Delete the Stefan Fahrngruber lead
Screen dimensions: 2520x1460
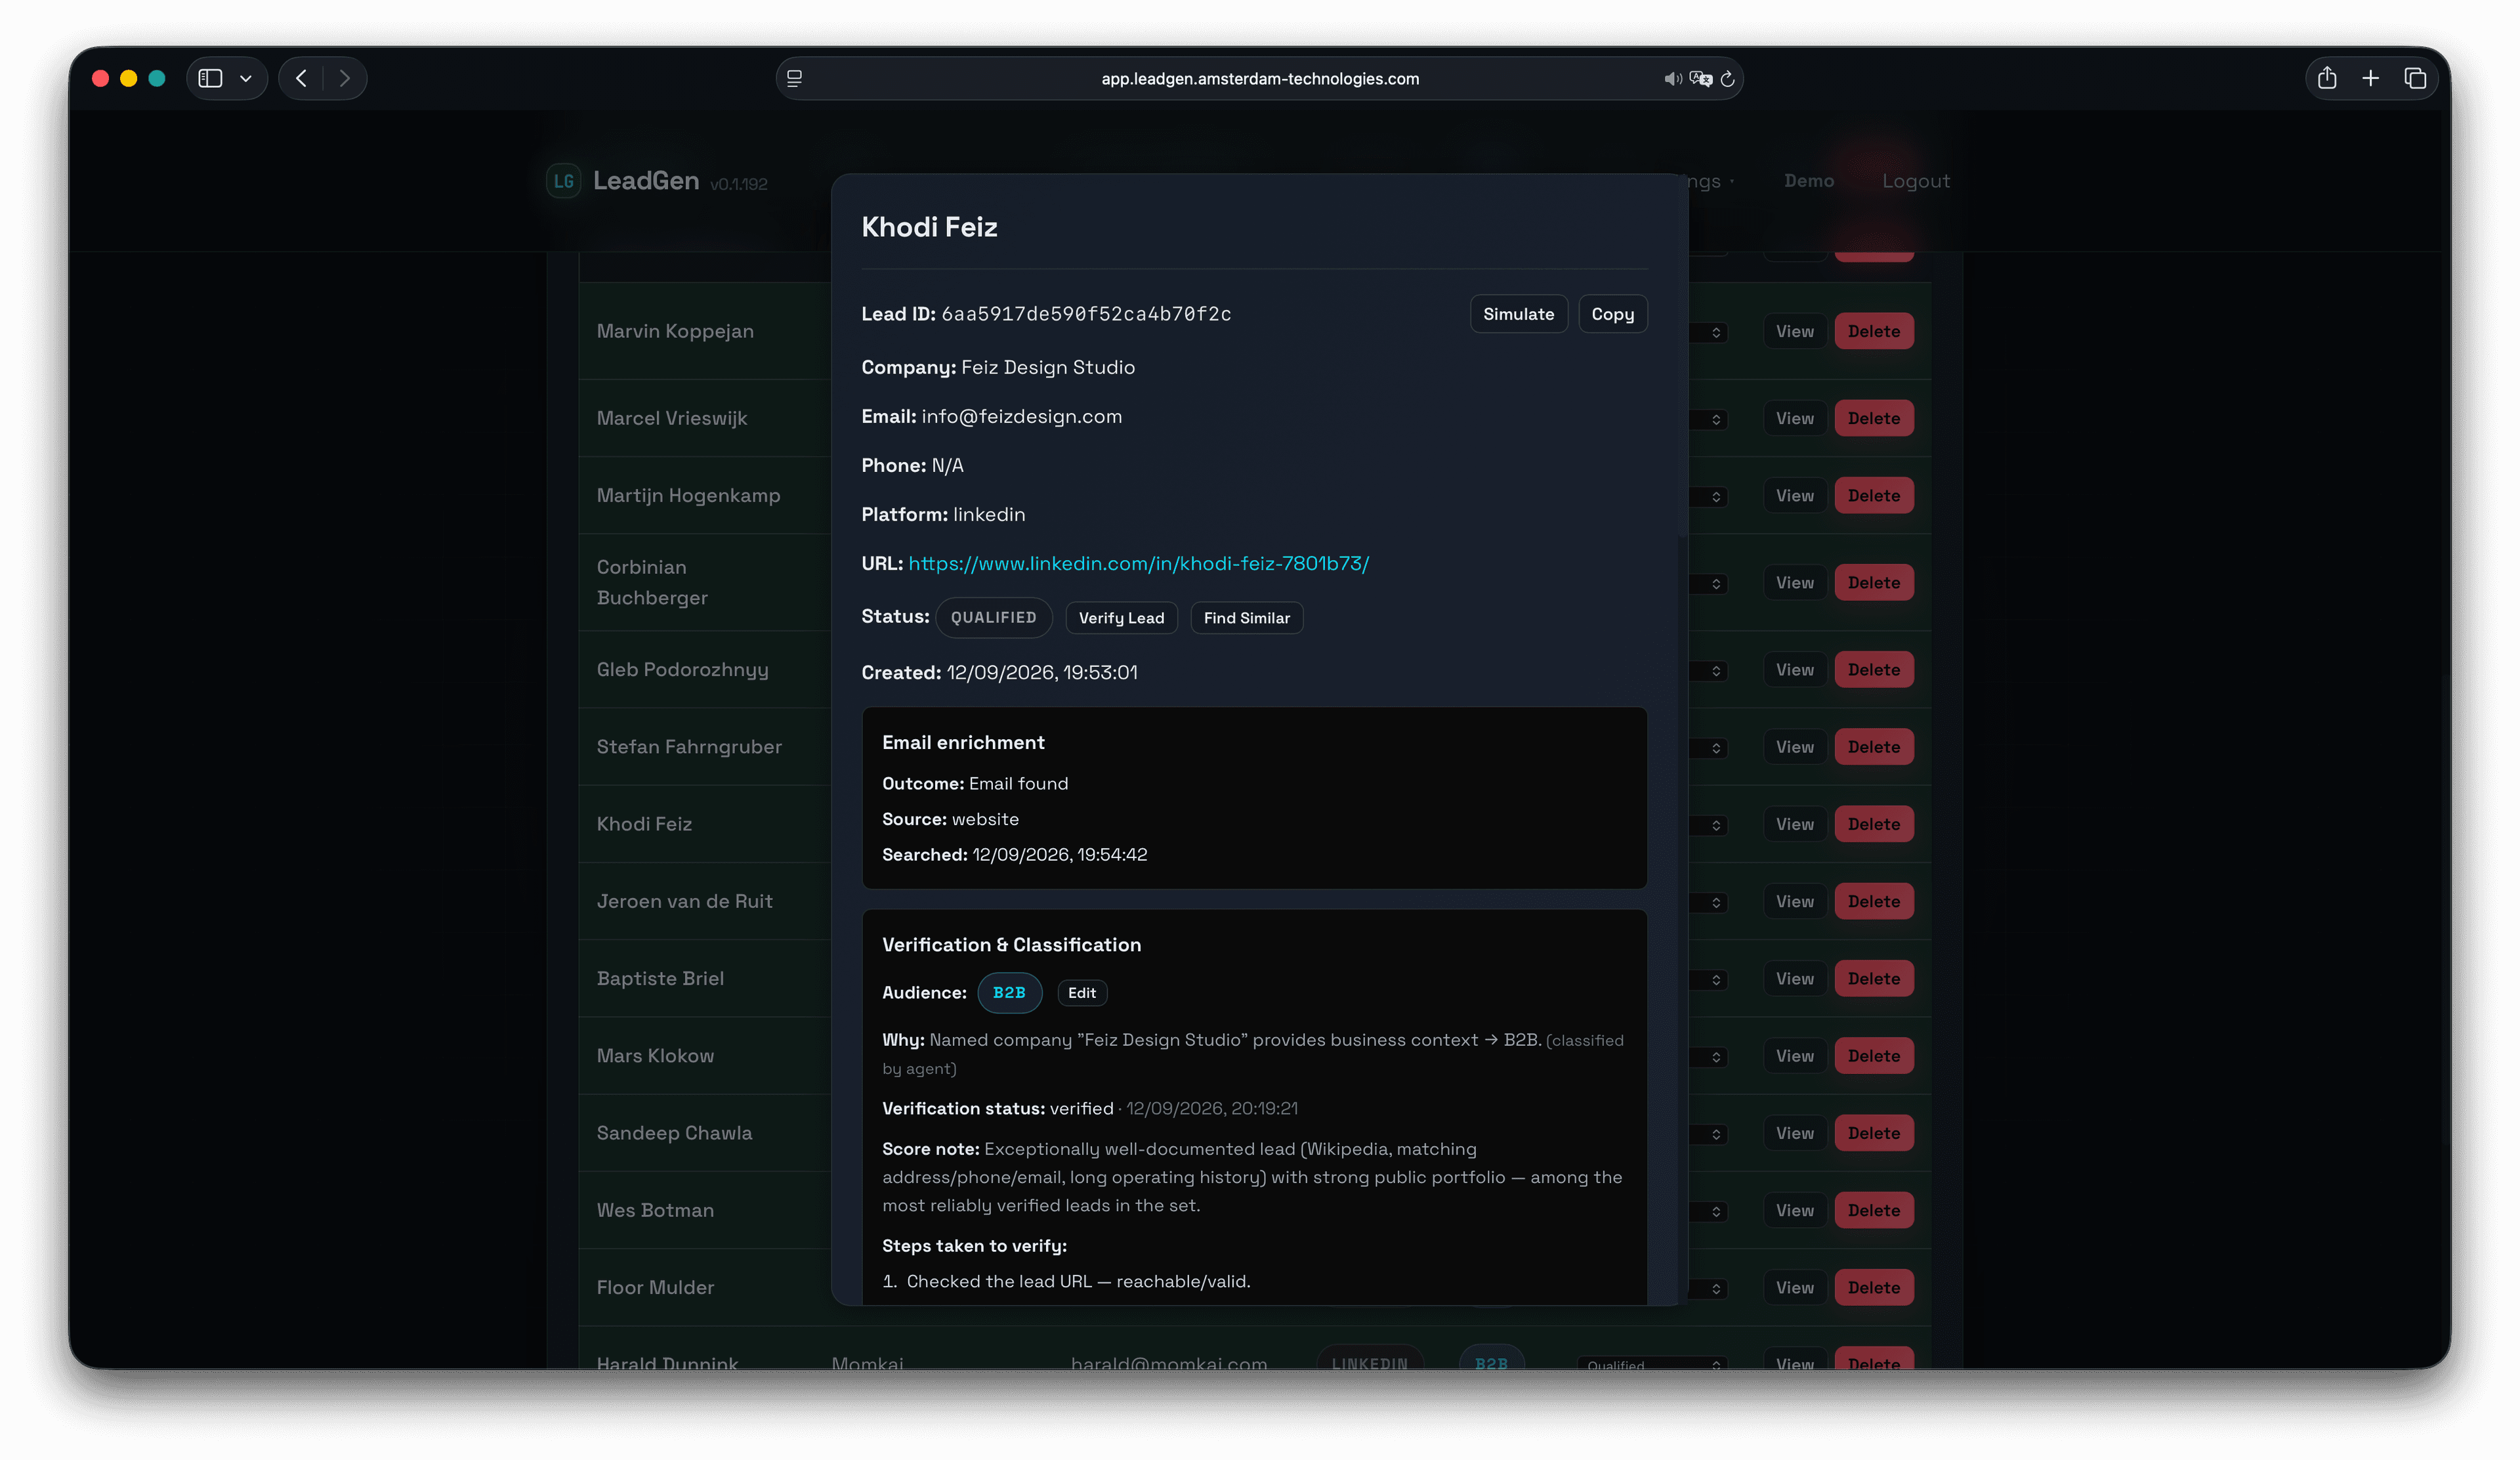point(1873,746)
